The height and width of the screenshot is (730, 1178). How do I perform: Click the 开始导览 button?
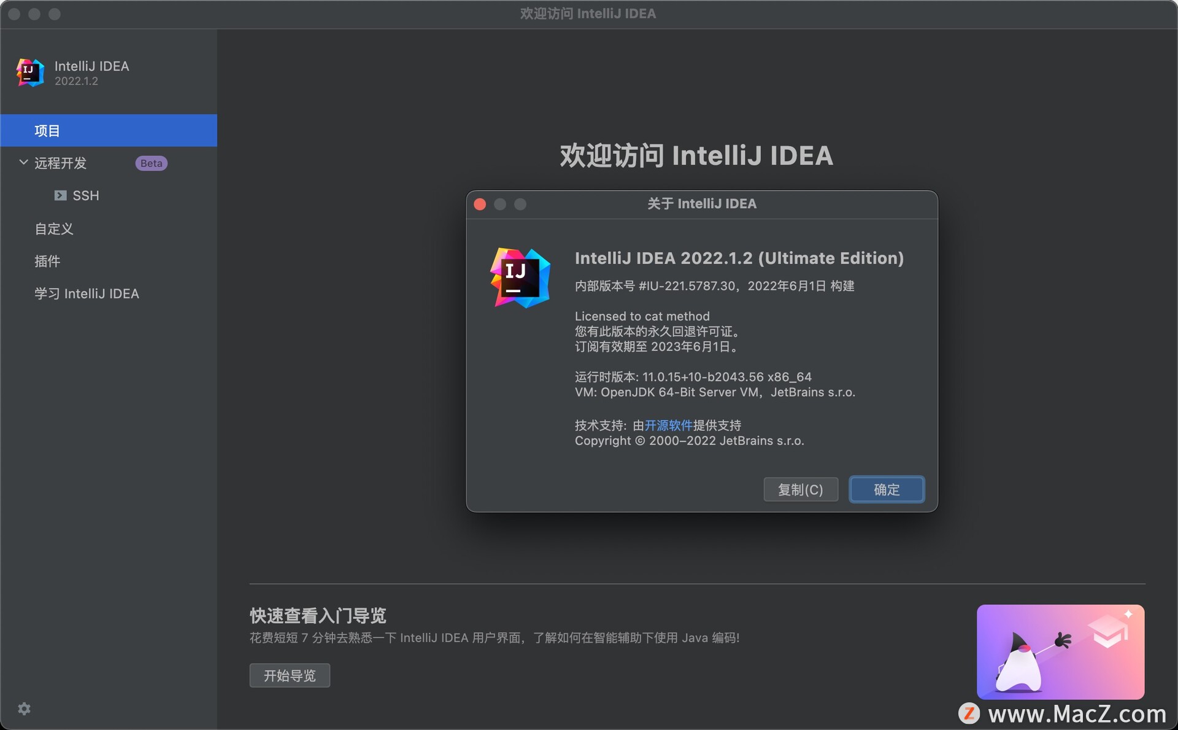pyautogui.click(x=290, y=675)
